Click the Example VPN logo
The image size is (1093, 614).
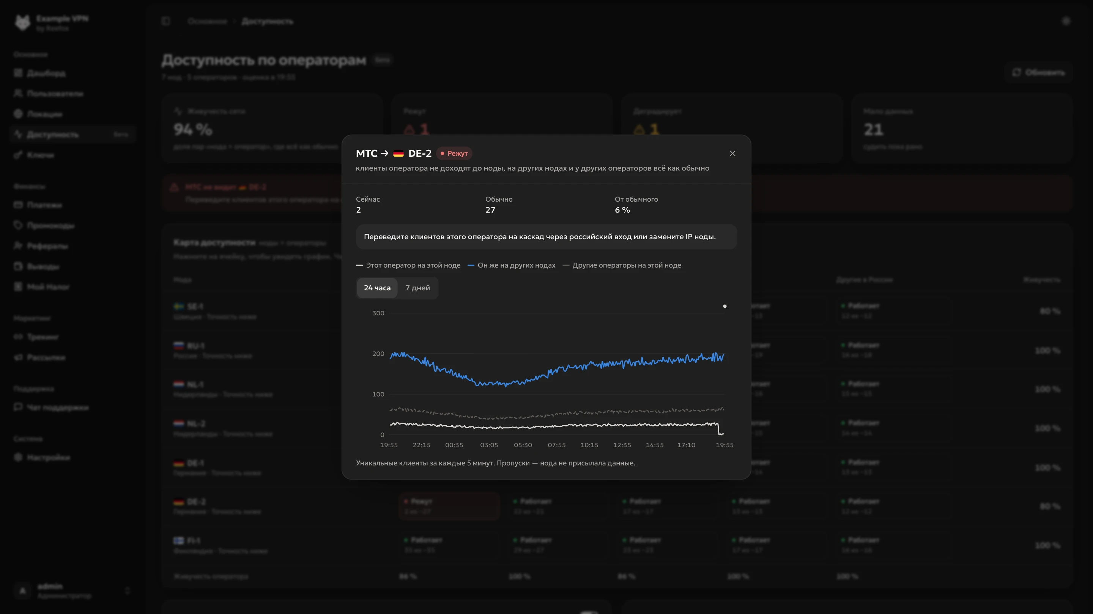(23, 22)
